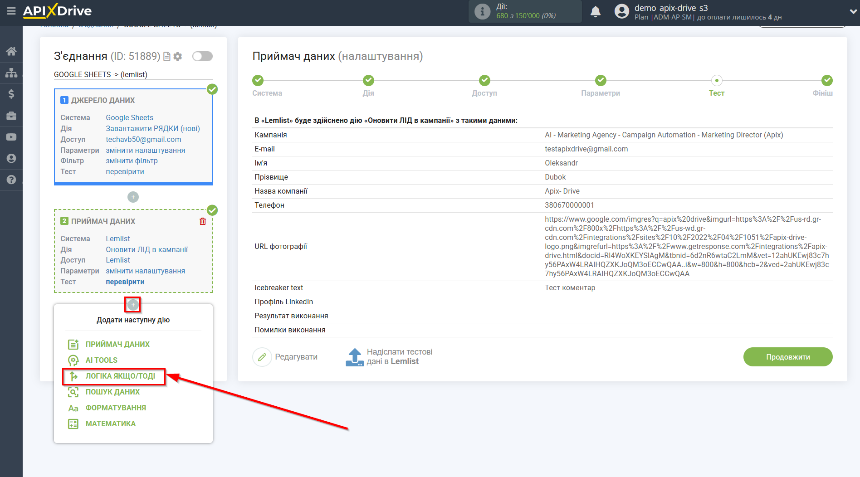
Task: Click the Oleksandr name value
Action: click(561, 163)
